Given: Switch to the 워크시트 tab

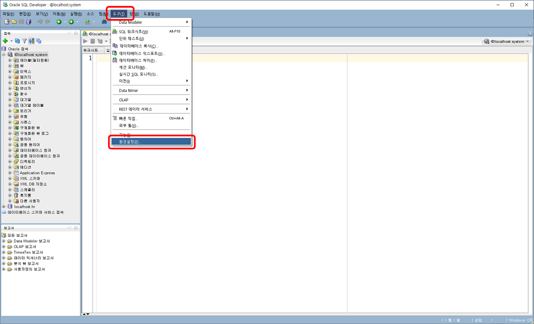Looking at the screenshot, I should [90, 50].
